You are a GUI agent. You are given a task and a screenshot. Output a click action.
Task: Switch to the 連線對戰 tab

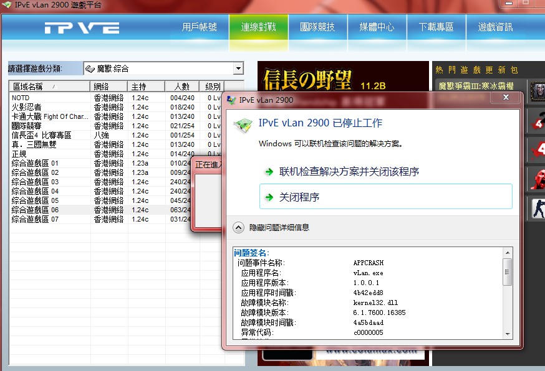pyautogui.click(x=259, y=27)
